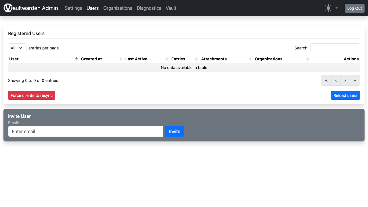Open the Settings menu item
The width and height of the screenshot is (368, 207).
click(73, 8)
